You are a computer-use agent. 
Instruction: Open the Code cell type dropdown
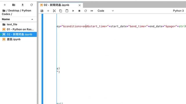tap(105, 11)
